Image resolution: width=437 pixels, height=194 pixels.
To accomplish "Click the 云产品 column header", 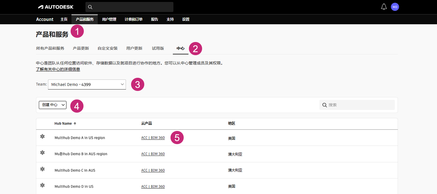I will [x=147, y=123].
